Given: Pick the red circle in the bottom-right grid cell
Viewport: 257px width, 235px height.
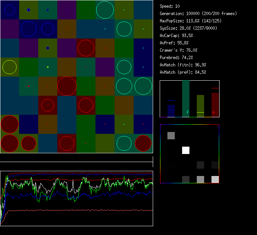Looking at the screenshot, I should click(x=143, y=143).
